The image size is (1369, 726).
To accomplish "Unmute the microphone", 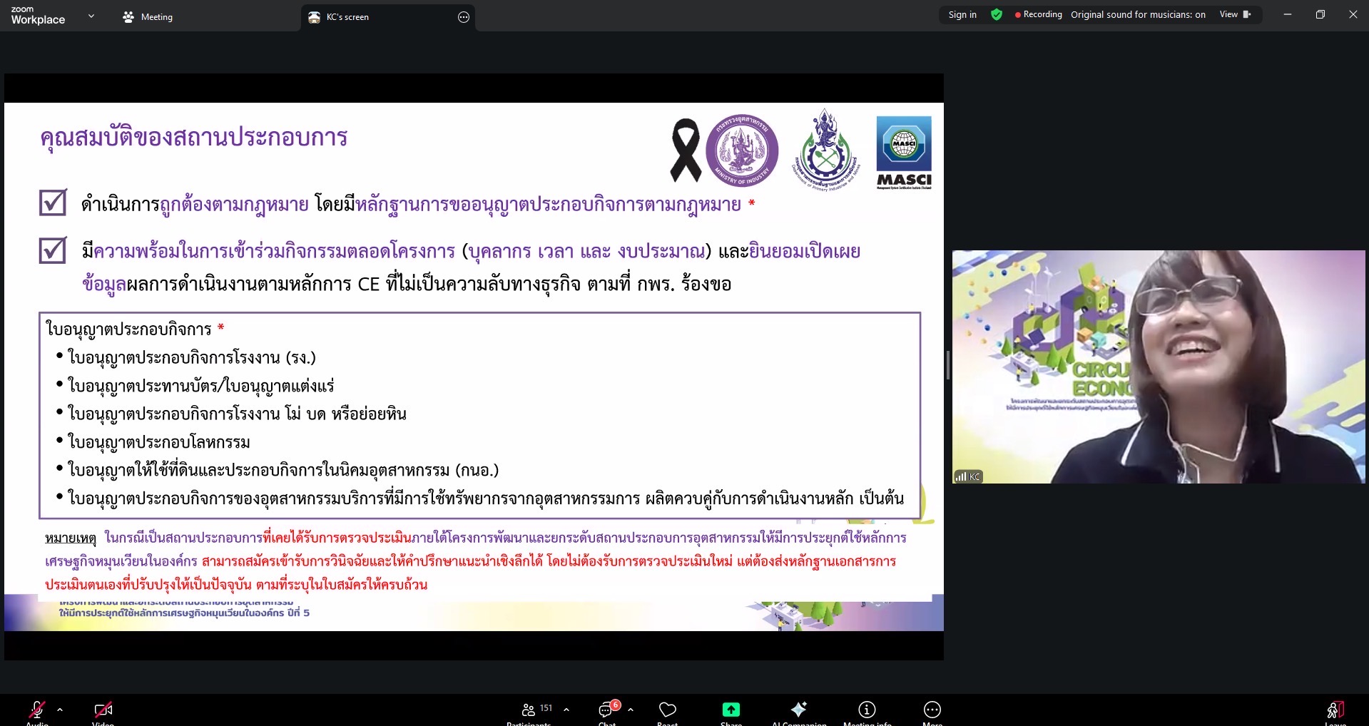I will click(x=37, y=710).
